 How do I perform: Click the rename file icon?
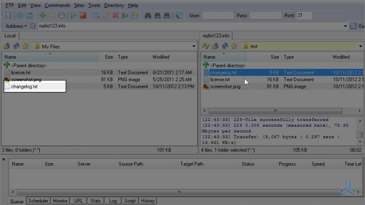pos(125,16)
